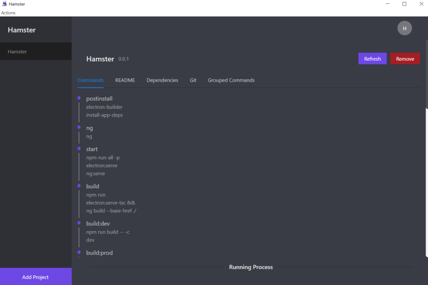The height and width of the screenshot is (285, 428).
Task: Open the README tab
Action: (125, 80)
